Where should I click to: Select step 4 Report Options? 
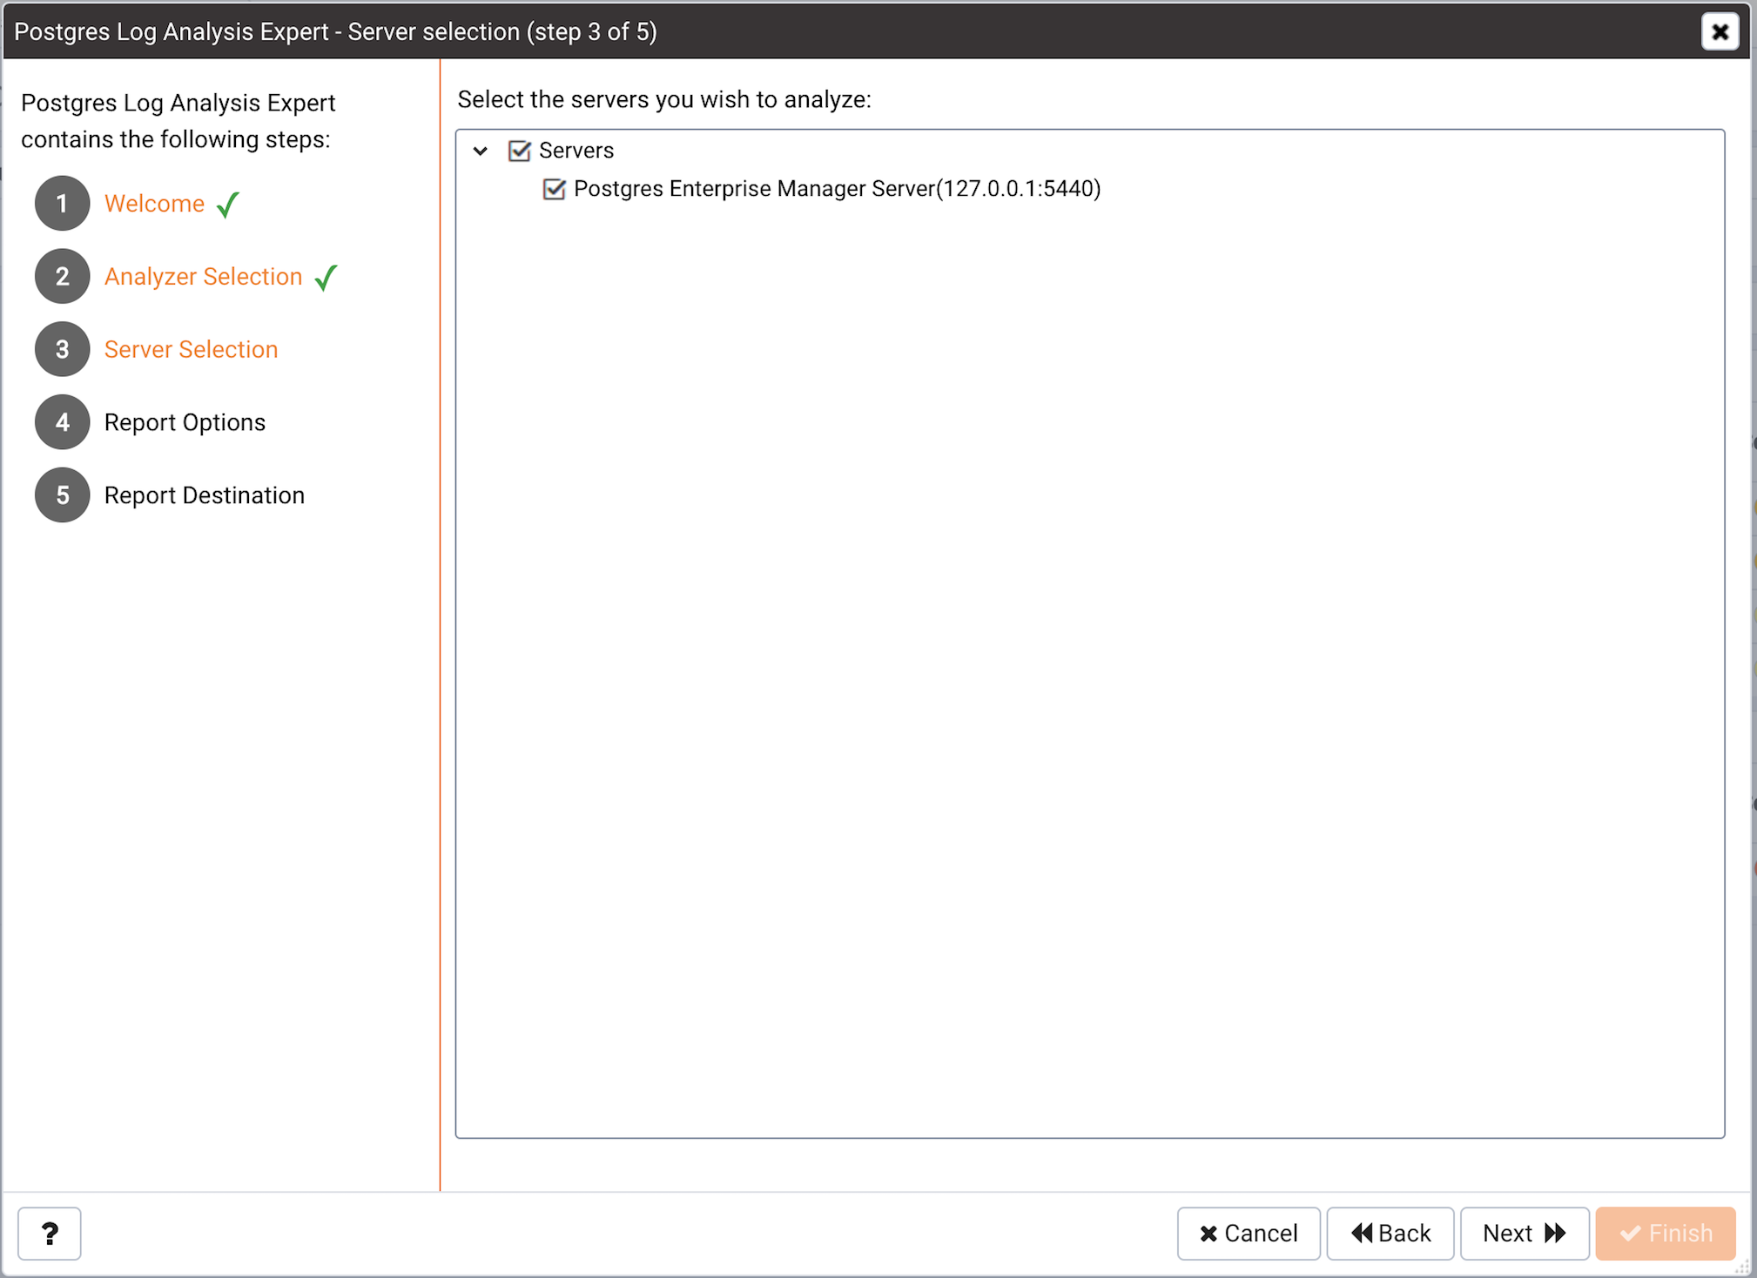click(x=185, y=422)
